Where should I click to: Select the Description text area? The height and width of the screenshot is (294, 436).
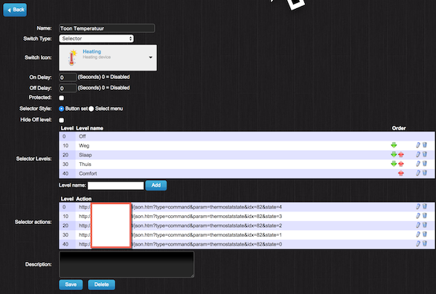(x=126, y=264)
